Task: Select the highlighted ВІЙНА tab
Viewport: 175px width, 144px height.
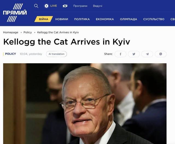Action: pyautogui.click(x=43, y=19)
